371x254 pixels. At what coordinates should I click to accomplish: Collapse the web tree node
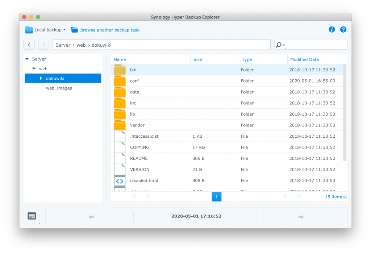pos(34,68)
